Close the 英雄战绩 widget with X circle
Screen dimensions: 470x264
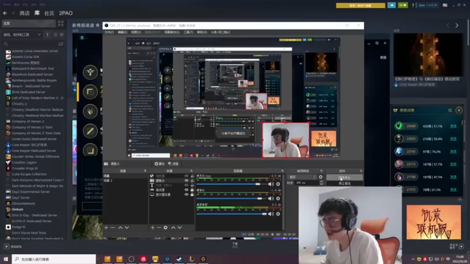[459, 110]
